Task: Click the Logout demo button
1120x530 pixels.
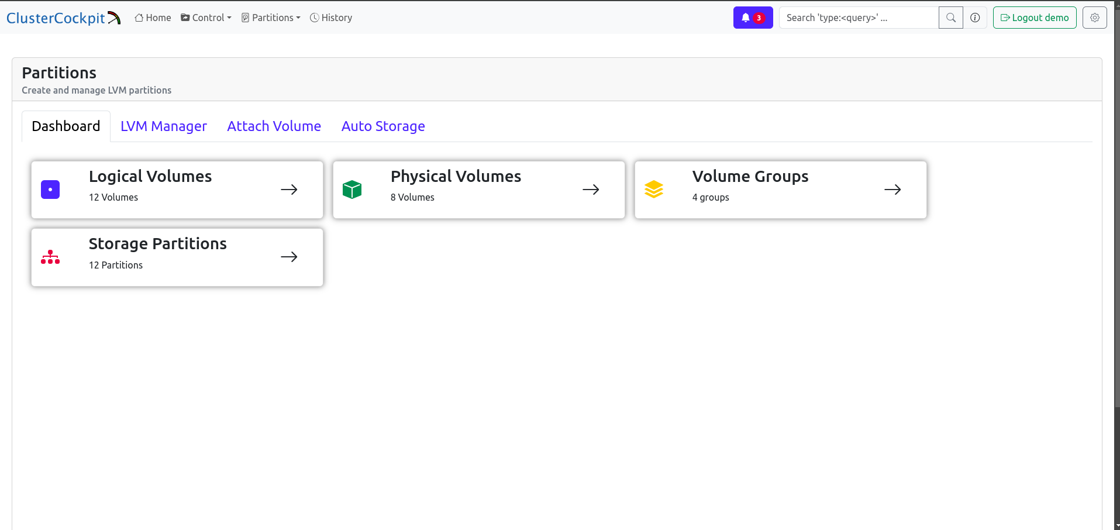Action: point(1034,18)
